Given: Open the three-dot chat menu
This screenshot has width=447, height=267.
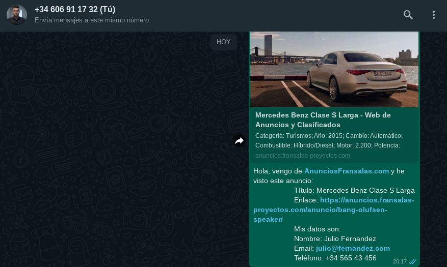Looking at the screenshot, I should pos(434,15).
